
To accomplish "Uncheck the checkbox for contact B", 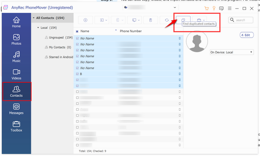I will point(77,74).
